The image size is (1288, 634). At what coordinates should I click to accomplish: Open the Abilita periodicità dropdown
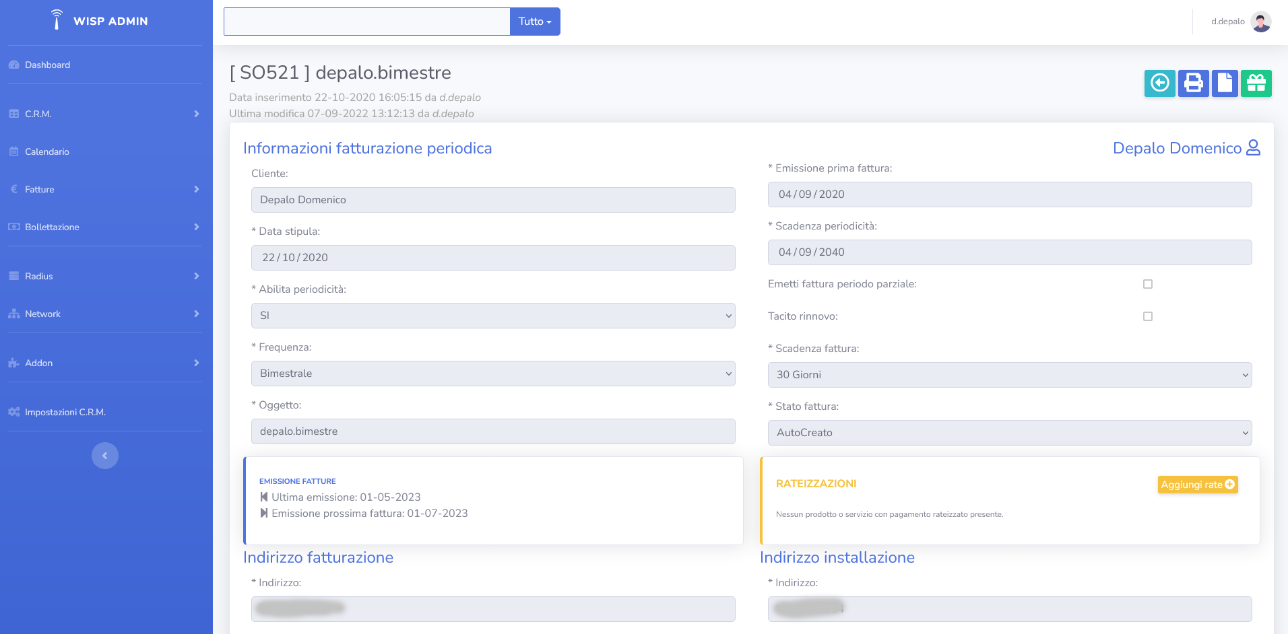point(493,316)
